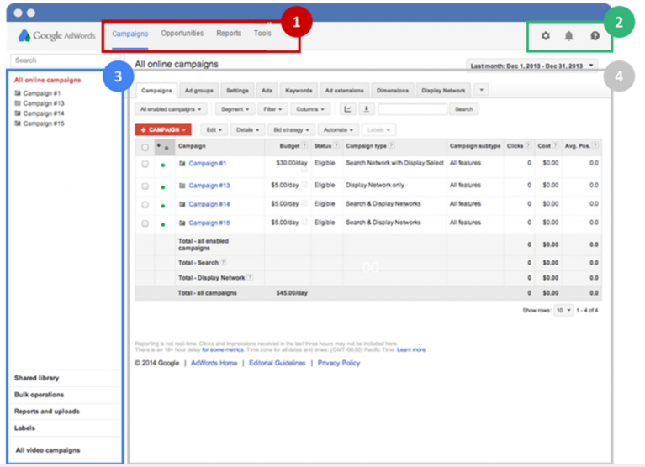
Task: Open Shared library in the sidebar
Action: 37,378
